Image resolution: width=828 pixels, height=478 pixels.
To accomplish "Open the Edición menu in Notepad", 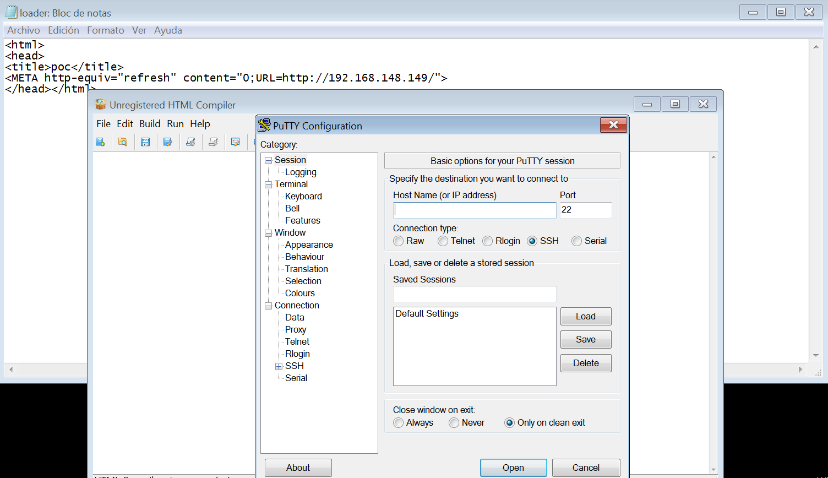I will [63, 30].
